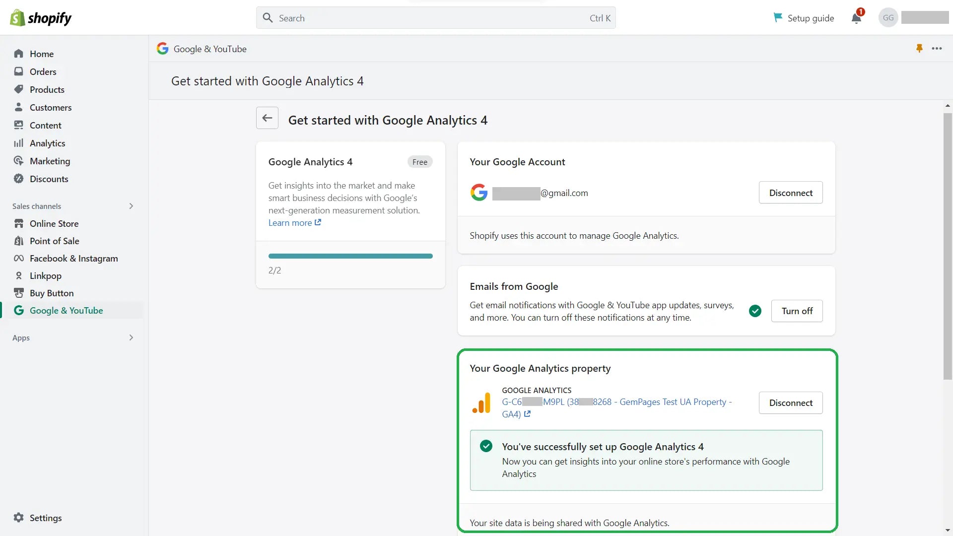The width and height of the screenshot is (953, 536).
Task: Follow the Learn more link
Action: 290,223
